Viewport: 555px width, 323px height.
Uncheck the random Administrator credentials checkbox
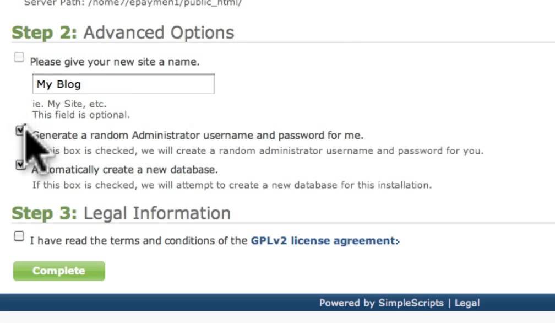[20, 131]
